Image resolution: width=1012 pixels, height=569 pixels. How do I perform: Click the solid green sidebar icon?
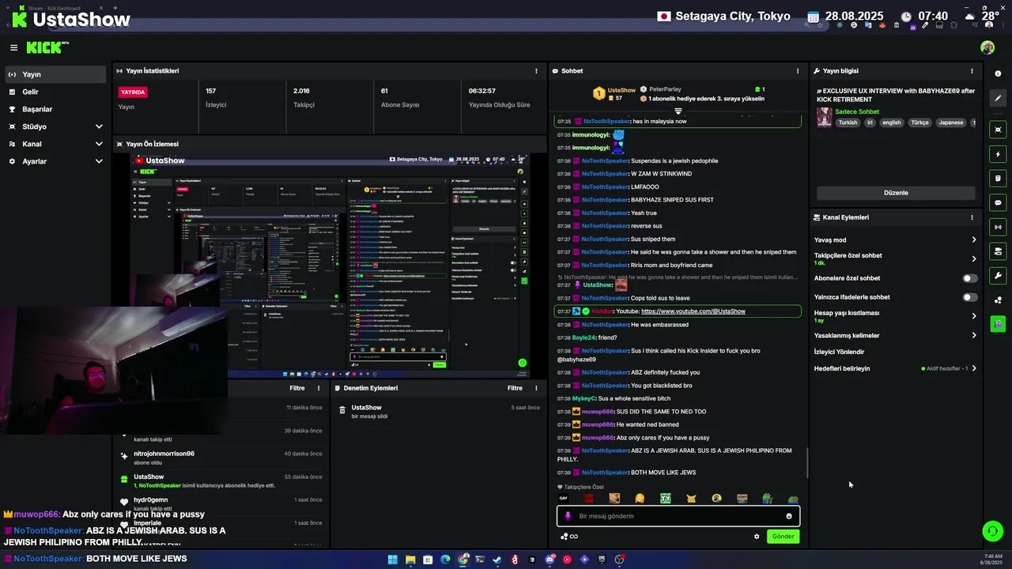click(998, 323)
